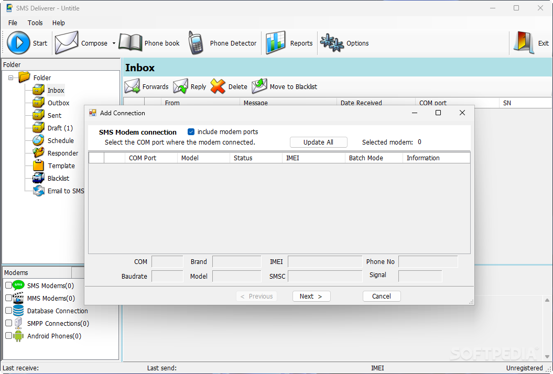
Task: Click the SMSC input field
Action: [x=325, y=277]
